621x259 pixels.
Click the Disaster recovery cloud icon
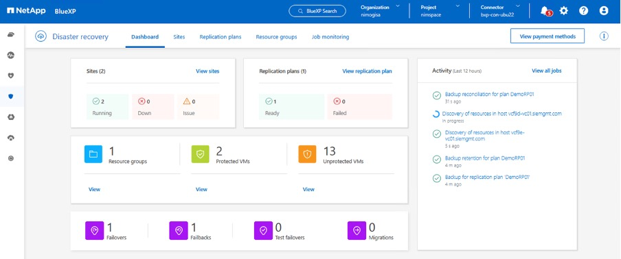pyautogui.click(x=41, y=36)
